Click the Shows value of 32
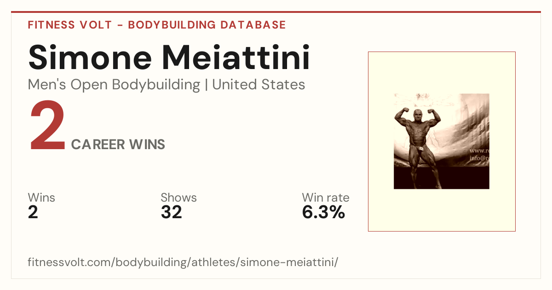552x290 pixels. coord(172,212)
